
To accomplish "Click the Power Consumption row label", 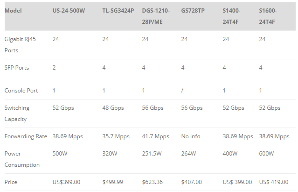I will pyautogui.click(x=22, y=159).
